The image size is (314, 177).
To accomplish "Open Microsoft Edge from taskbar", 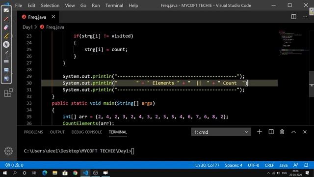I will pyautogui.click(x=45, y=173).
